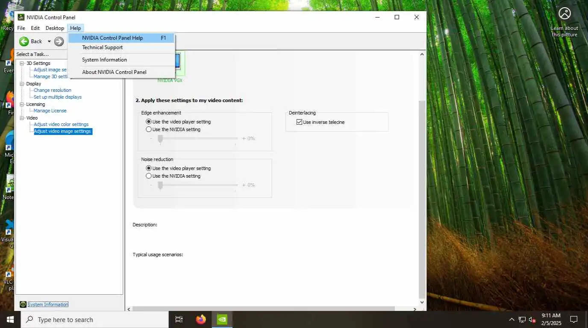The height and width of the screenshot is (328, 588).
Task: Click the horizontal scrollbar right arrow
Action: click(x=415, y=309)
